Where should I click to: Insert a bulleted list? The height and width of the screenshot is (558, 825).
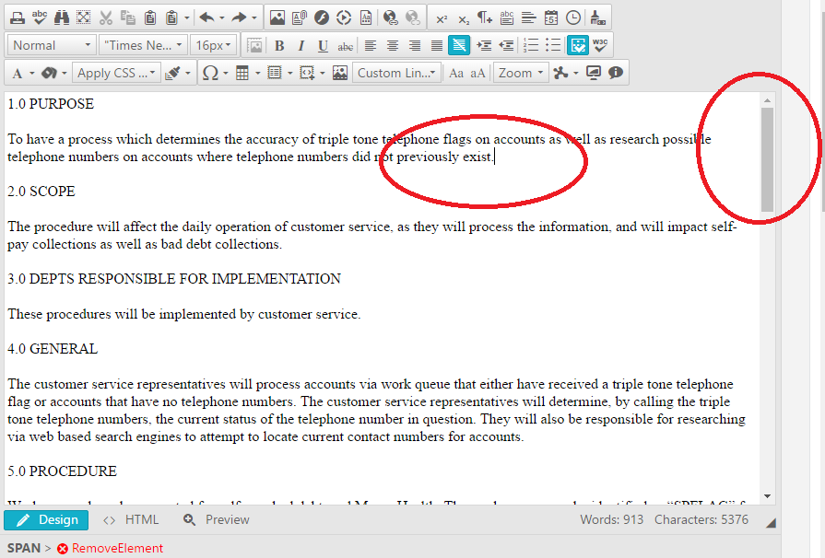coord(553,45)
